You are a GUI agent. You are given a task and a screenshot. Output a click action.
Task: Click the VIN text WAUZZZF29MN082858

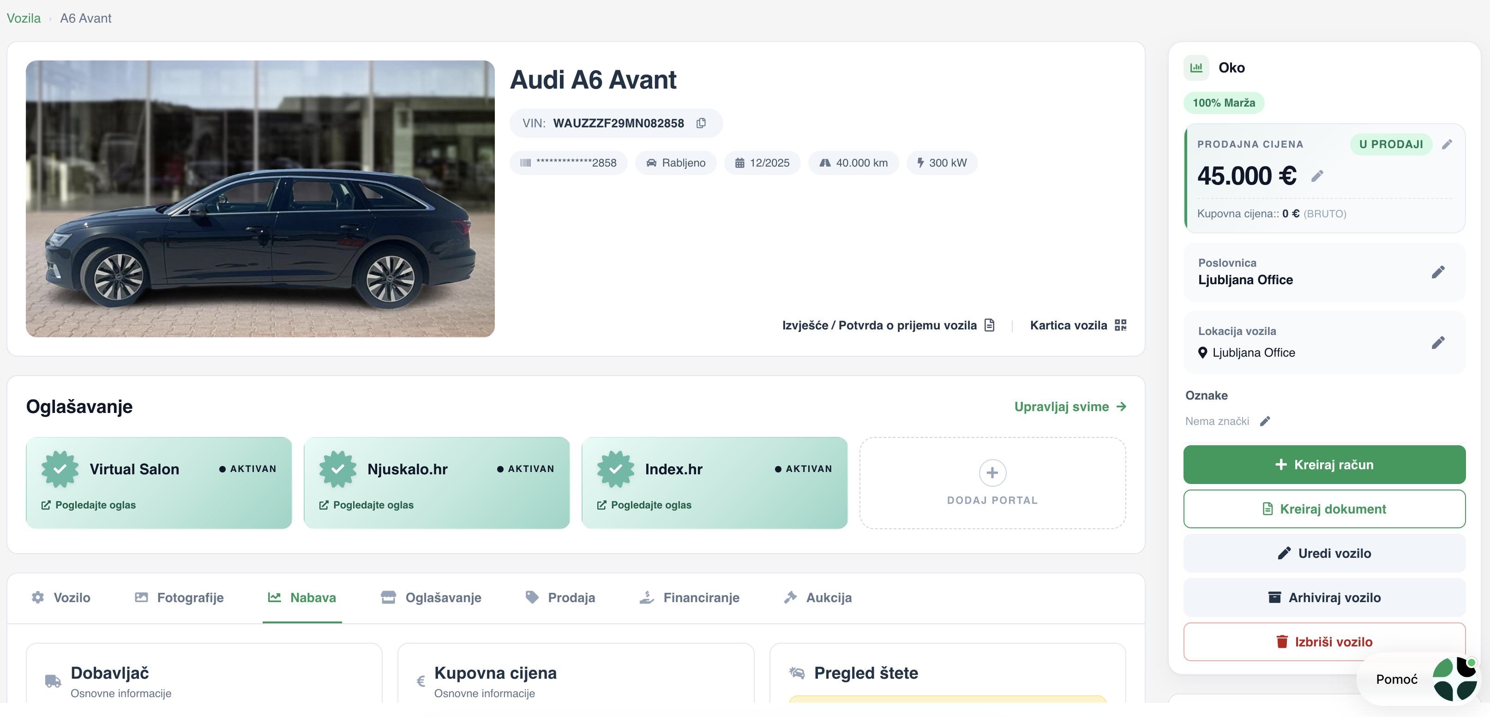619,123
